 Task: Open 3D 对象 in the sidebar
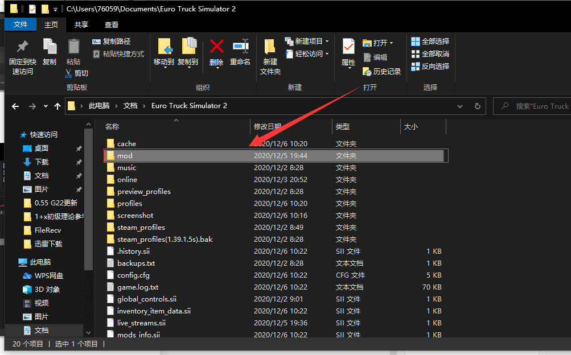coord(41,290)
